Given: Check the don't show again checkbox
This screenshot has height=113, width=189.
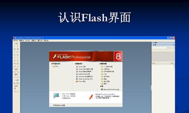Looking at the screenshot, I should pos(52,105).
